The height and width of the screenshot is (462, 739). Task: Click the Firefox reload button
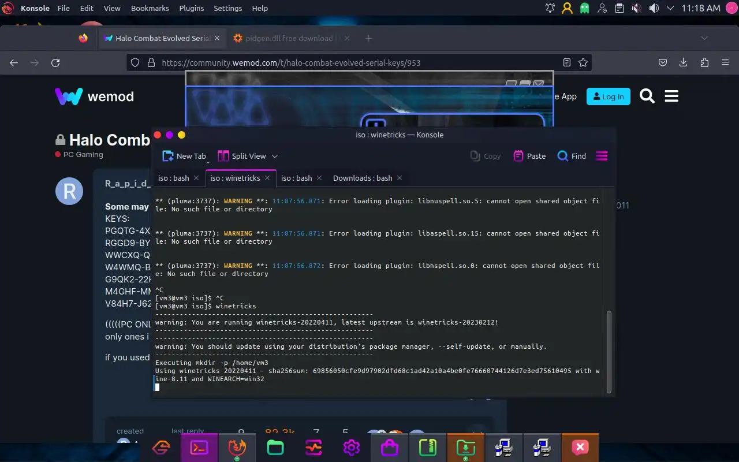[55, 62]
